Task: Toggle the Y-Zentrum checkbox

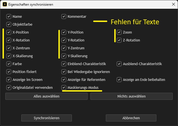Action: tap(64, 48)
